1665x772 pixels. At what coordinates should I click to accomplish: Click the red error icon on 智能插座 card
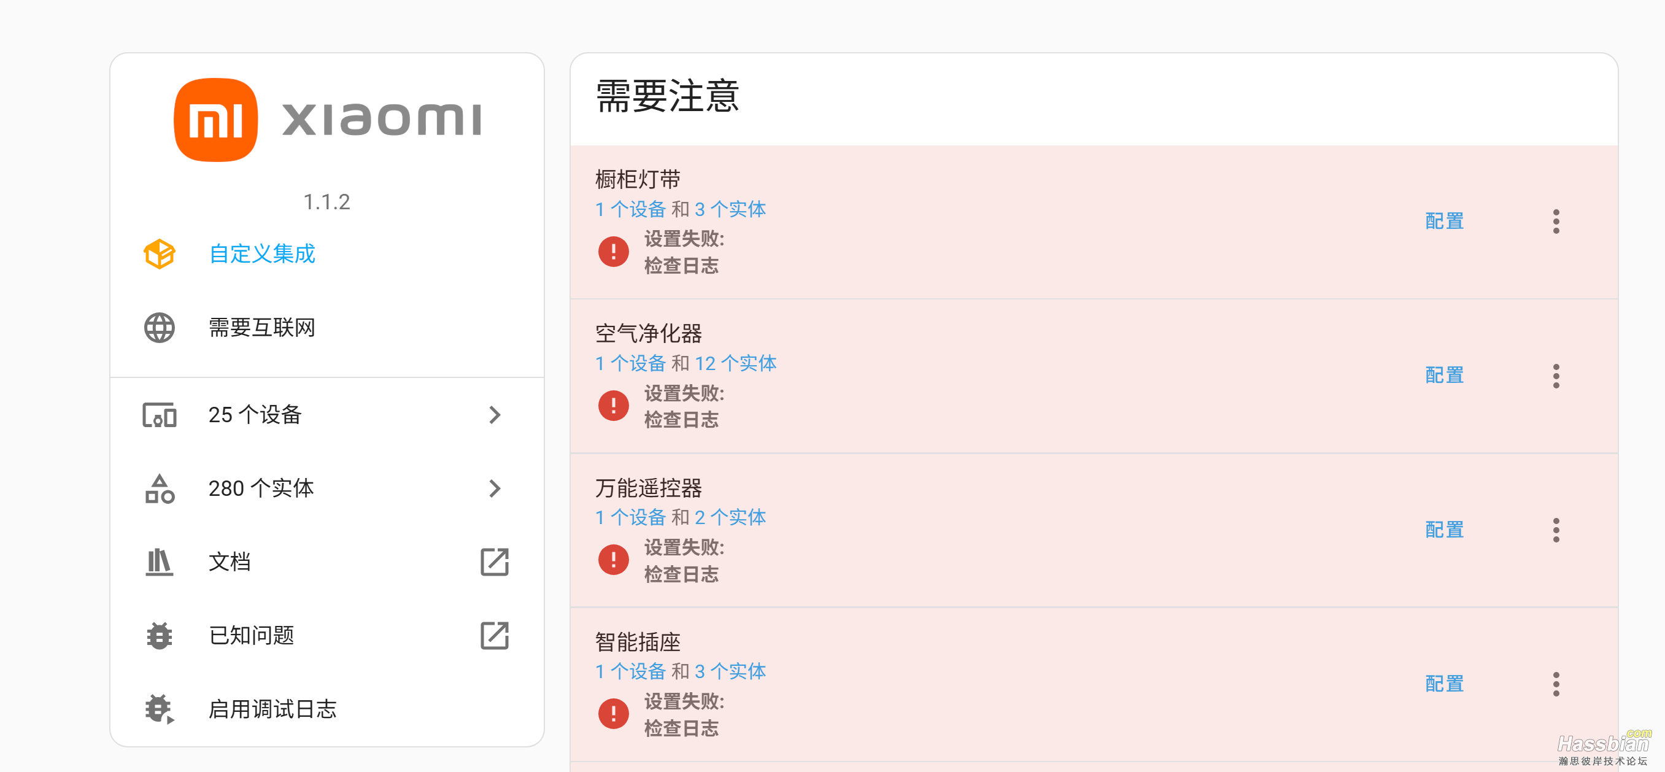pyautogui.click(x=612, y=714)
